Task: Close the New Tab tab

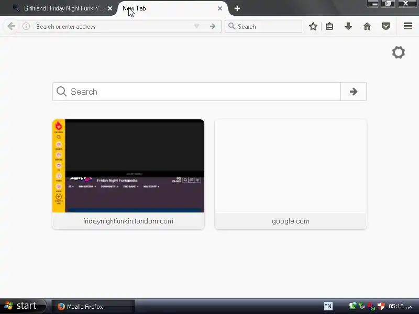Action: 219,8
